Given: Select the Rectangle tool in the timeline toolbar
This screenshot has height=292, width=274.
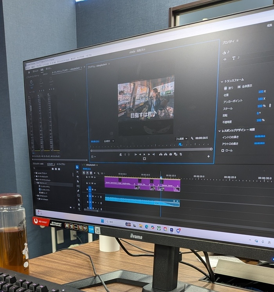Looking at the screenshot, I should pos(79,195).
